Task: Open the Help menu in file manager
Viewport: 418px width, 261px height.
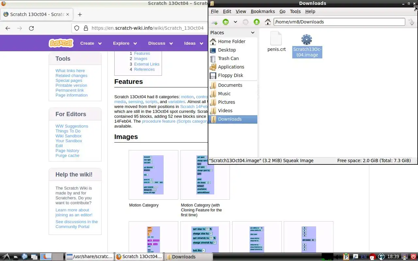Action: click(x=310, y=11)
